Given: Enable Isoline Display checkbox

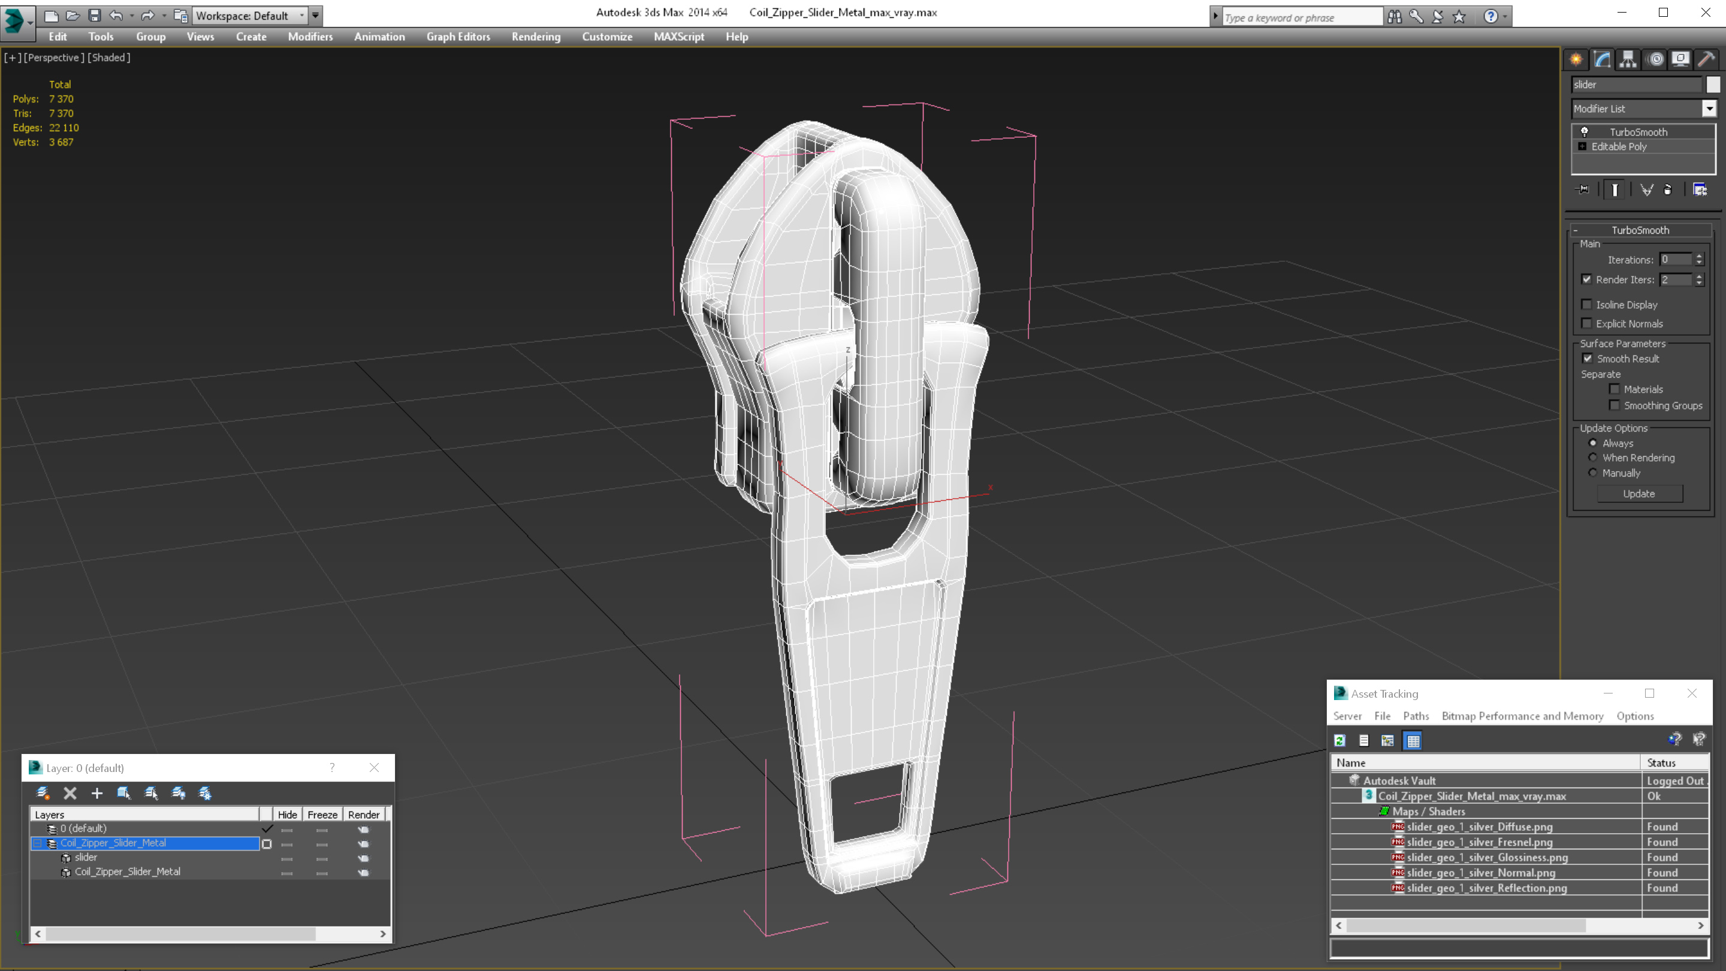Looking at the screenshot, I should tap(1588, 304).
